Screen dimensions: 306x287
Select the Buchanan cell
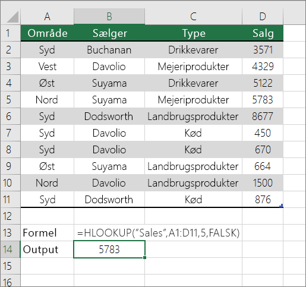[x=109, y=50]
